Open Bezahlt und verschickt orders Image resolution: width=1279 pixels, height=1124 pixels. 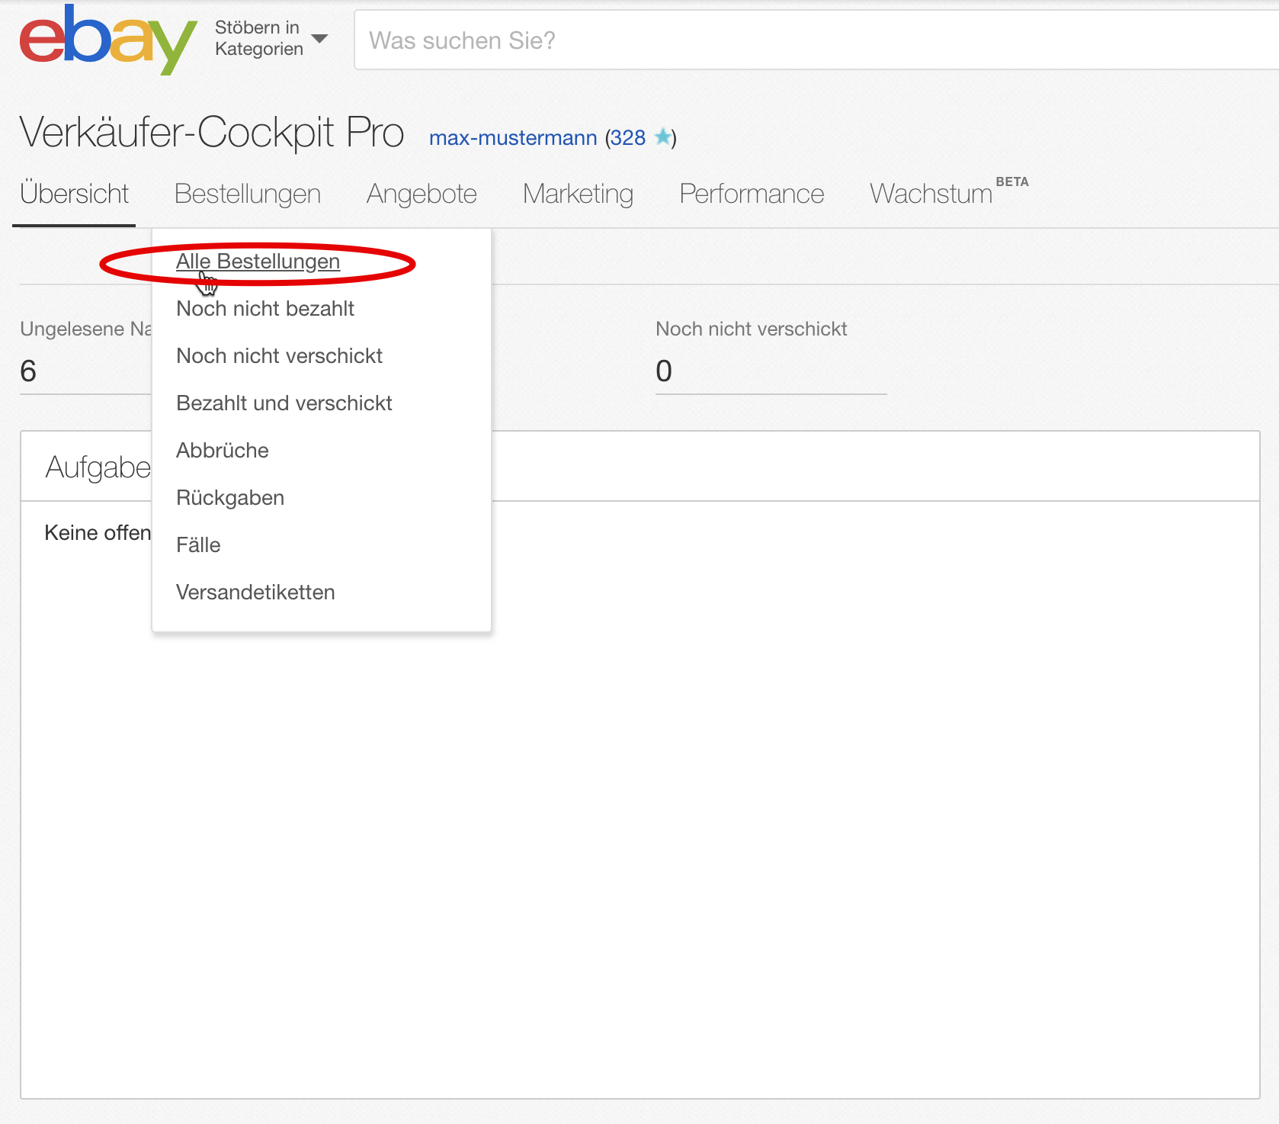284,403
